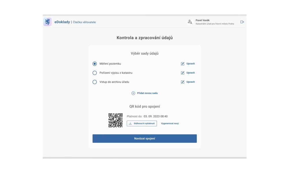Click the Čtečka věřovatele header text

(x=84, y=22)
